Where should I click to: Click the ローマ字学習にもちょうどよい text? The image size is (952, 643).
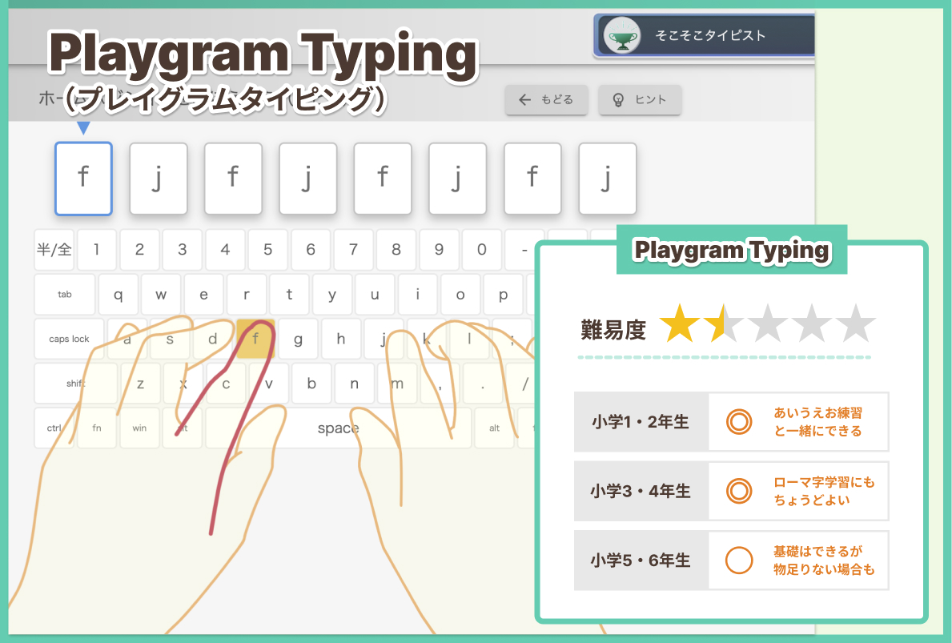pyautogui.click(x=824, y=491)
